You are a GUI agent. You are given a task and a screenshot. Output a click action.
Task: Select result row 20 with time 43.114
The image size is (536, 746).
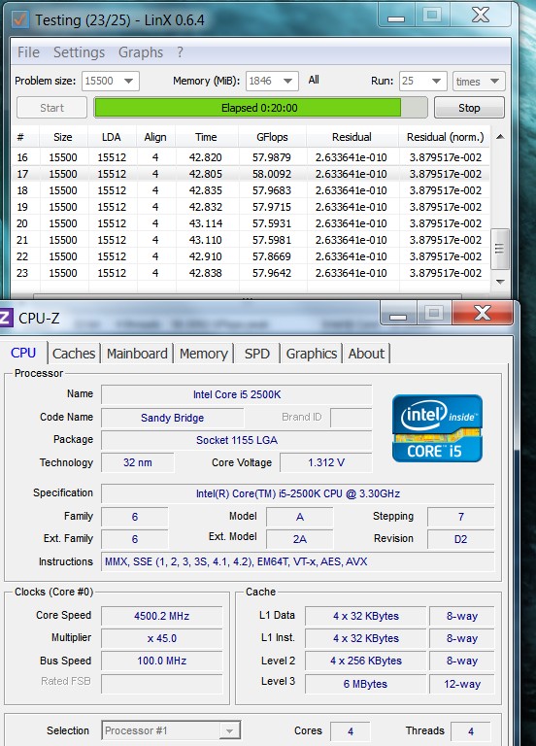[x=251, y=223]
